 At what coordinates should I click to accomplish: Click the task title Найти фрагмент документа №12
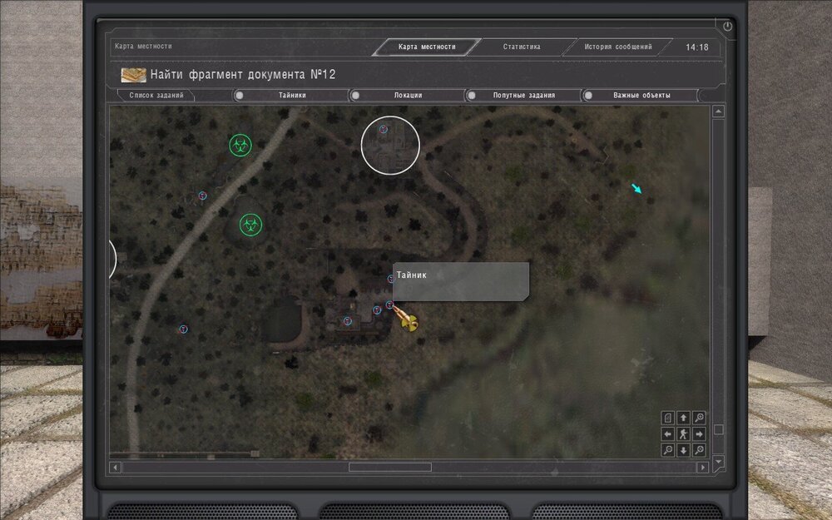pos(243,74)
